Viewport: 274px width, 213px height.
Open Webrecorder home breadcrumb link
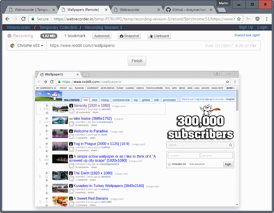tap(19, 27)
